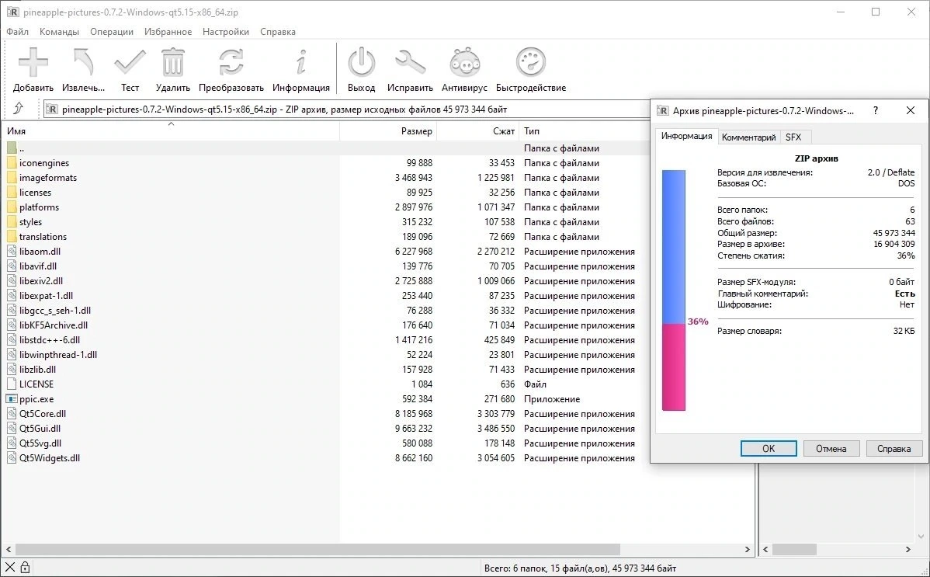Click the horizontal scrollbar right arrow of the file list

(x=748, y=550)
